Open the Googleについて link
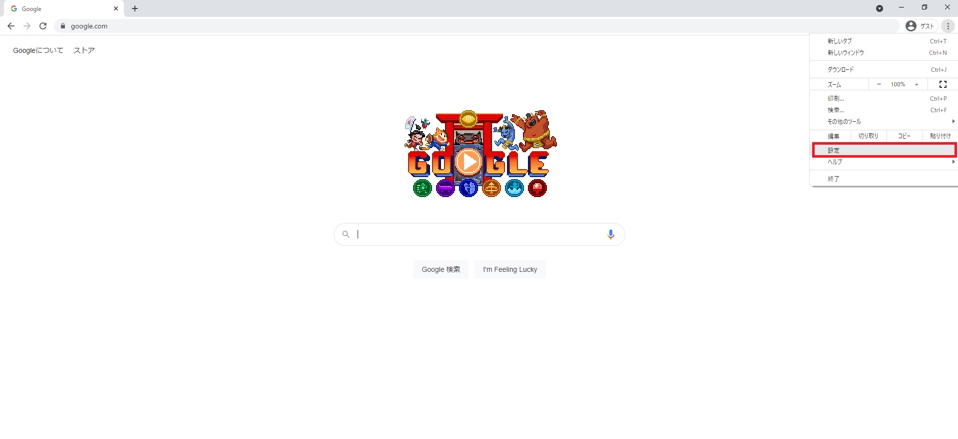 (x=38, y=50)
